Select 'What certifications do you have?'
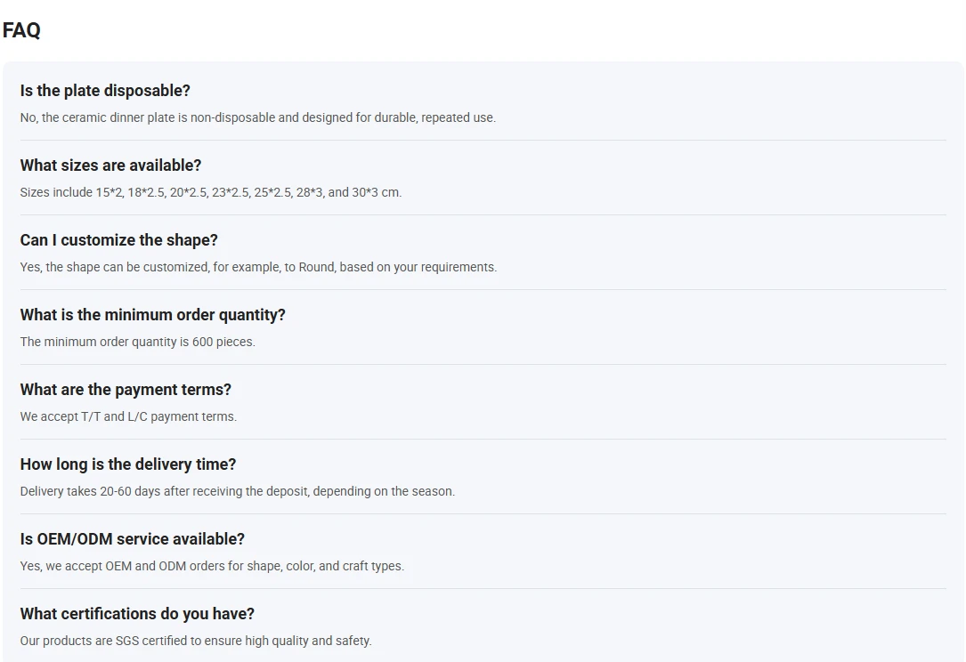The height and width of the screenshot is (662, 966). [x=137, y=614]
